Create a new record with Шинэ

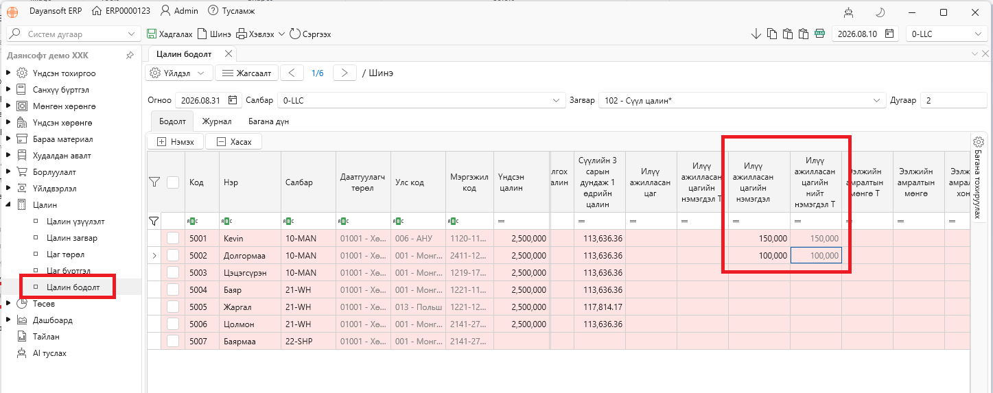pyautogui.click(x=213, y=34)
